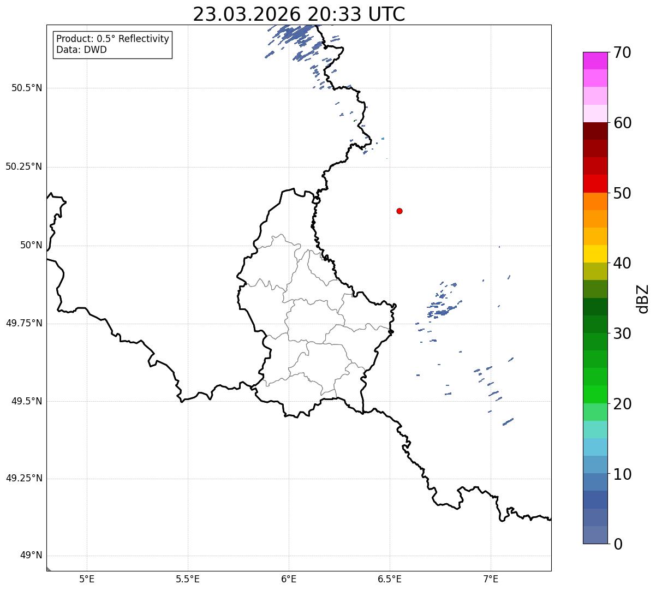Click the colorbar value 70

tap(622, 53)
